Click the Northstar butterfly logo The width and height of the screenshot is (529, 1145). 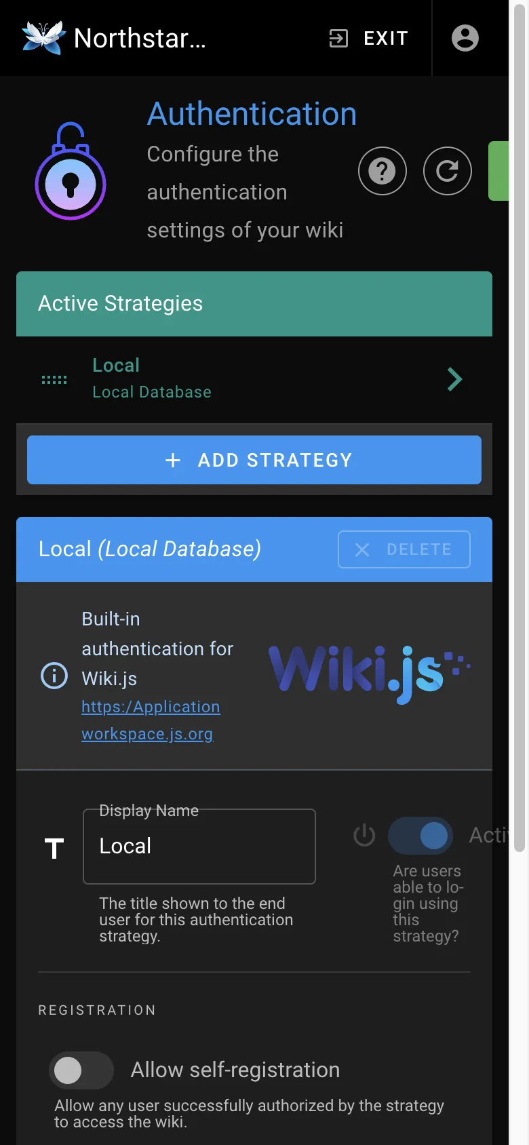(x=44, y=37)
